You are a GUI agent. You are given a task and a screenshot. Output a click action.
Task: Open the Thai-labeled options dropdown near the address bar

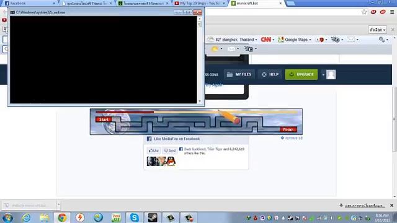pos(377,30)
